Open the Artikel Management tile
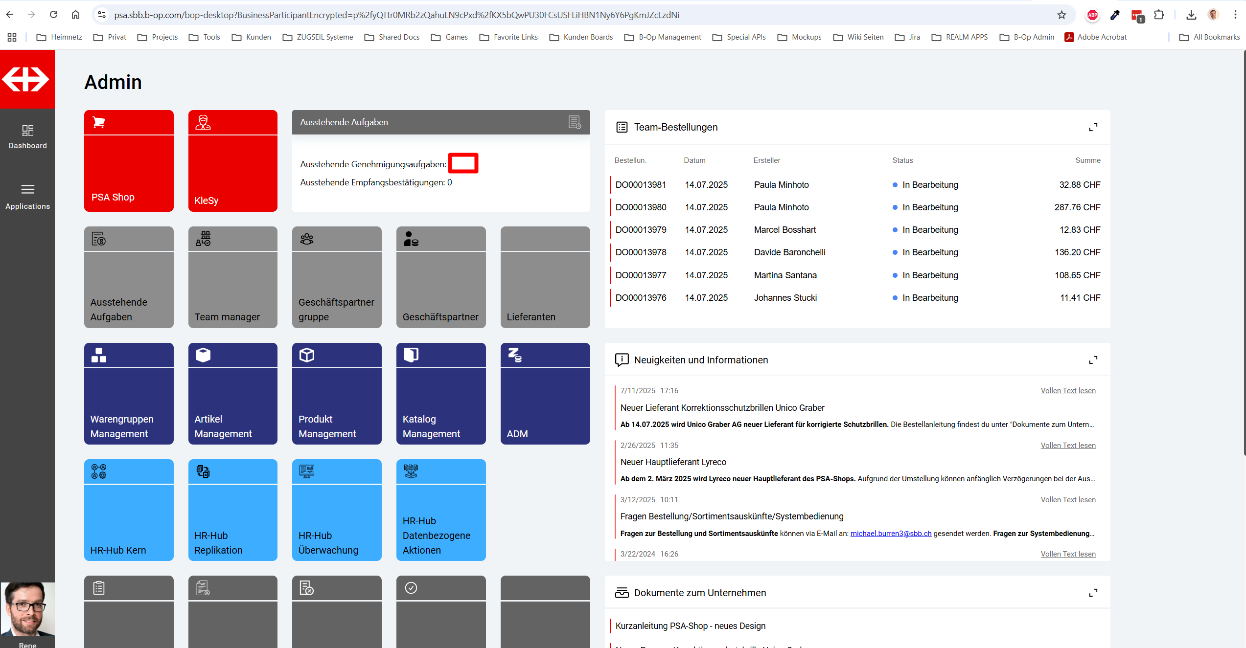The width and height of the screenshot is (1246, 648). (x=232, y=394)
